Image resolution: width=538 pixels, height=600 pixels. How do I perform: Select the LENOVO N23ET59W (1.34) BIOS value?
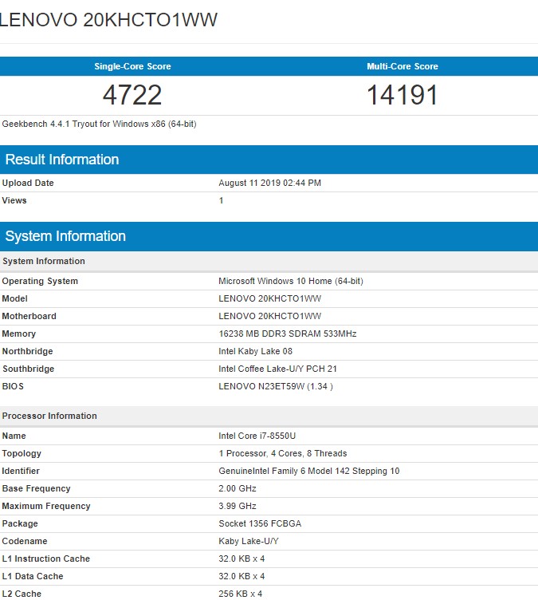click(x=276, y=386)
